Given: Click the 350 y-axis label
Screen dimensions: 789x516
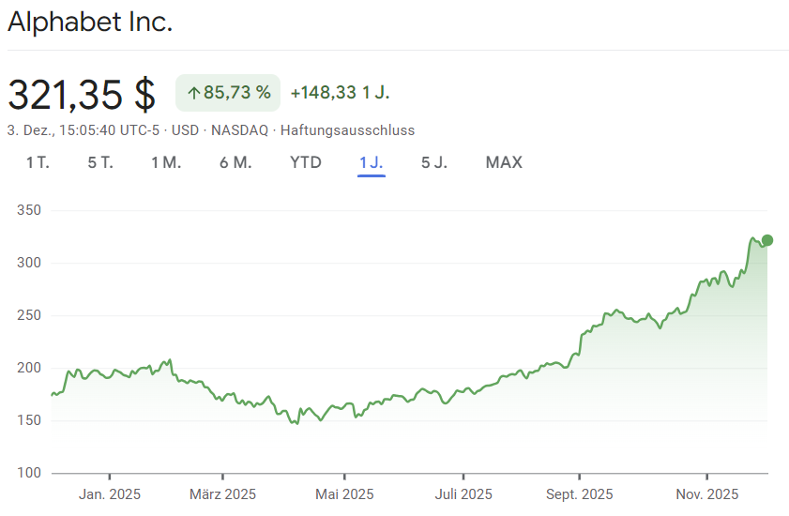Looking at the screenshot, I should coord(29,210).
